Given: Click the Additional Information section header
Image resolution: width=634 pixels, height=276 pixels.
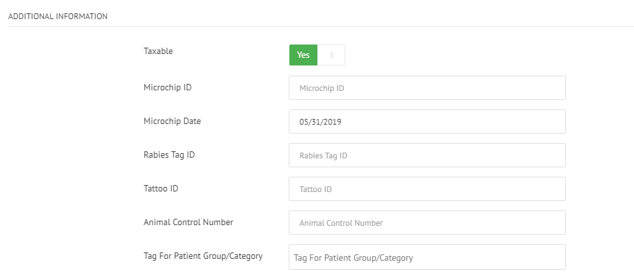Looking at the screenshot, I should [58, 16].
